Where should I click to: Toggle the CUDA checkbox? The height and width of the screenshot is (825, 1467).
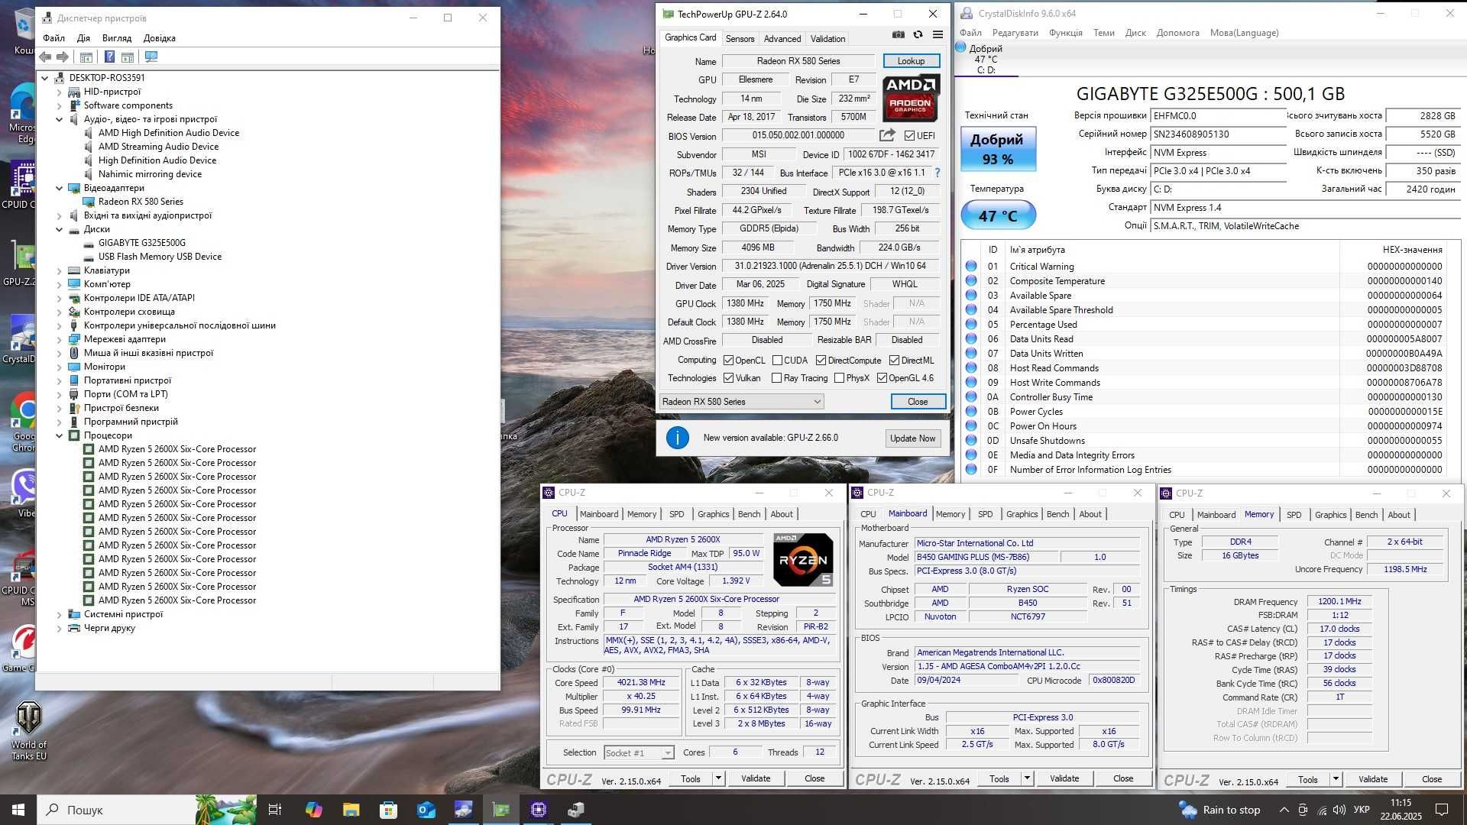point(777,361)
